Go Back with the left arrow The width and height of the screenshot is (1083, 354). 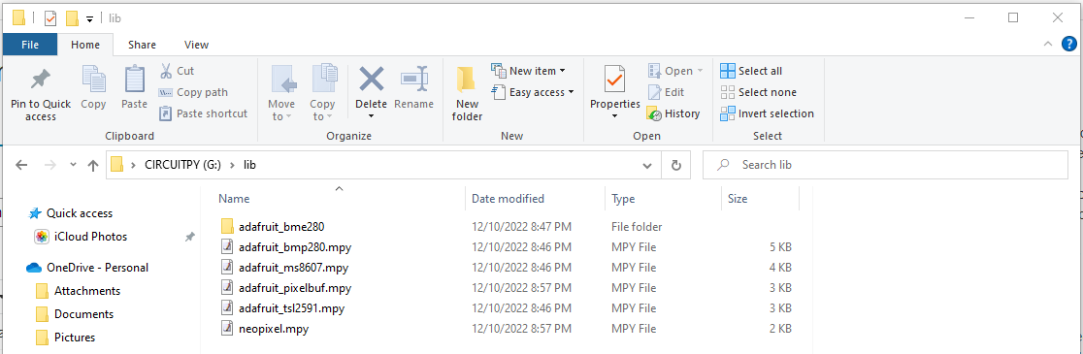tap(21, 166)
